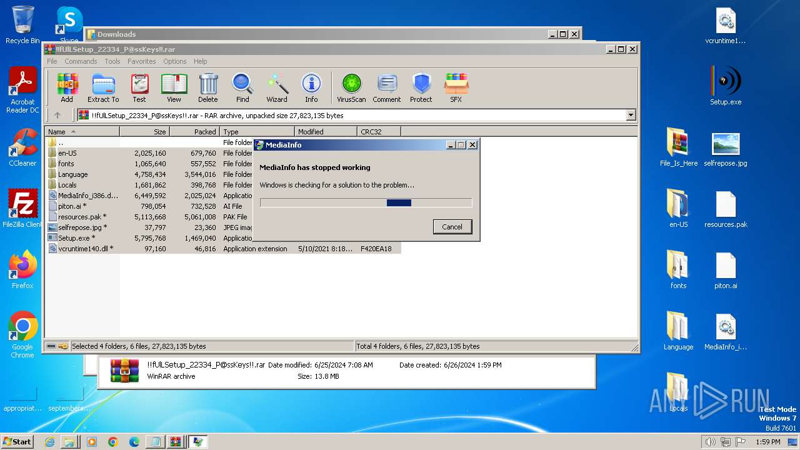Click Internet Explorer taskbar icon
This screenshot has width=800, height=450.
(49, 442)
